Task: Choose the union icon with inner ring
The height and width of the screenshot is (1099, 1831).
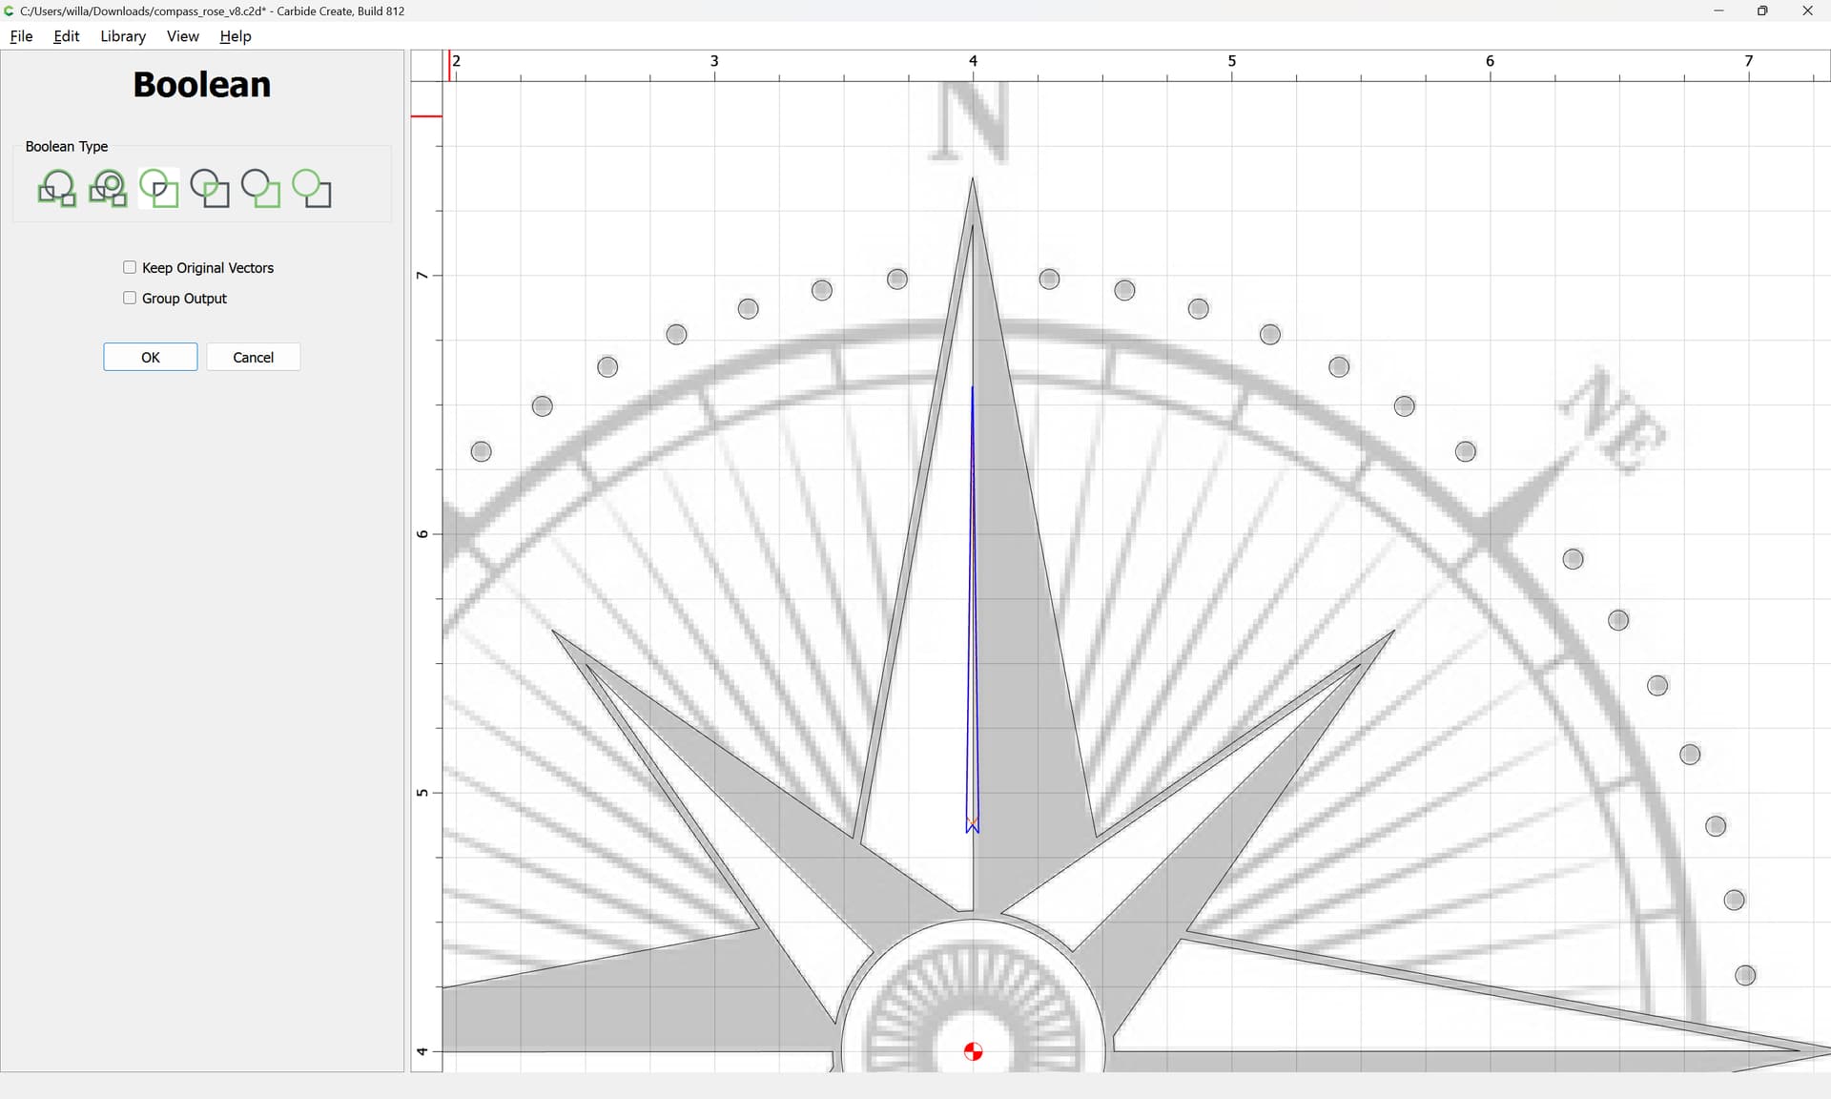Action: click(x=108, y=188)
